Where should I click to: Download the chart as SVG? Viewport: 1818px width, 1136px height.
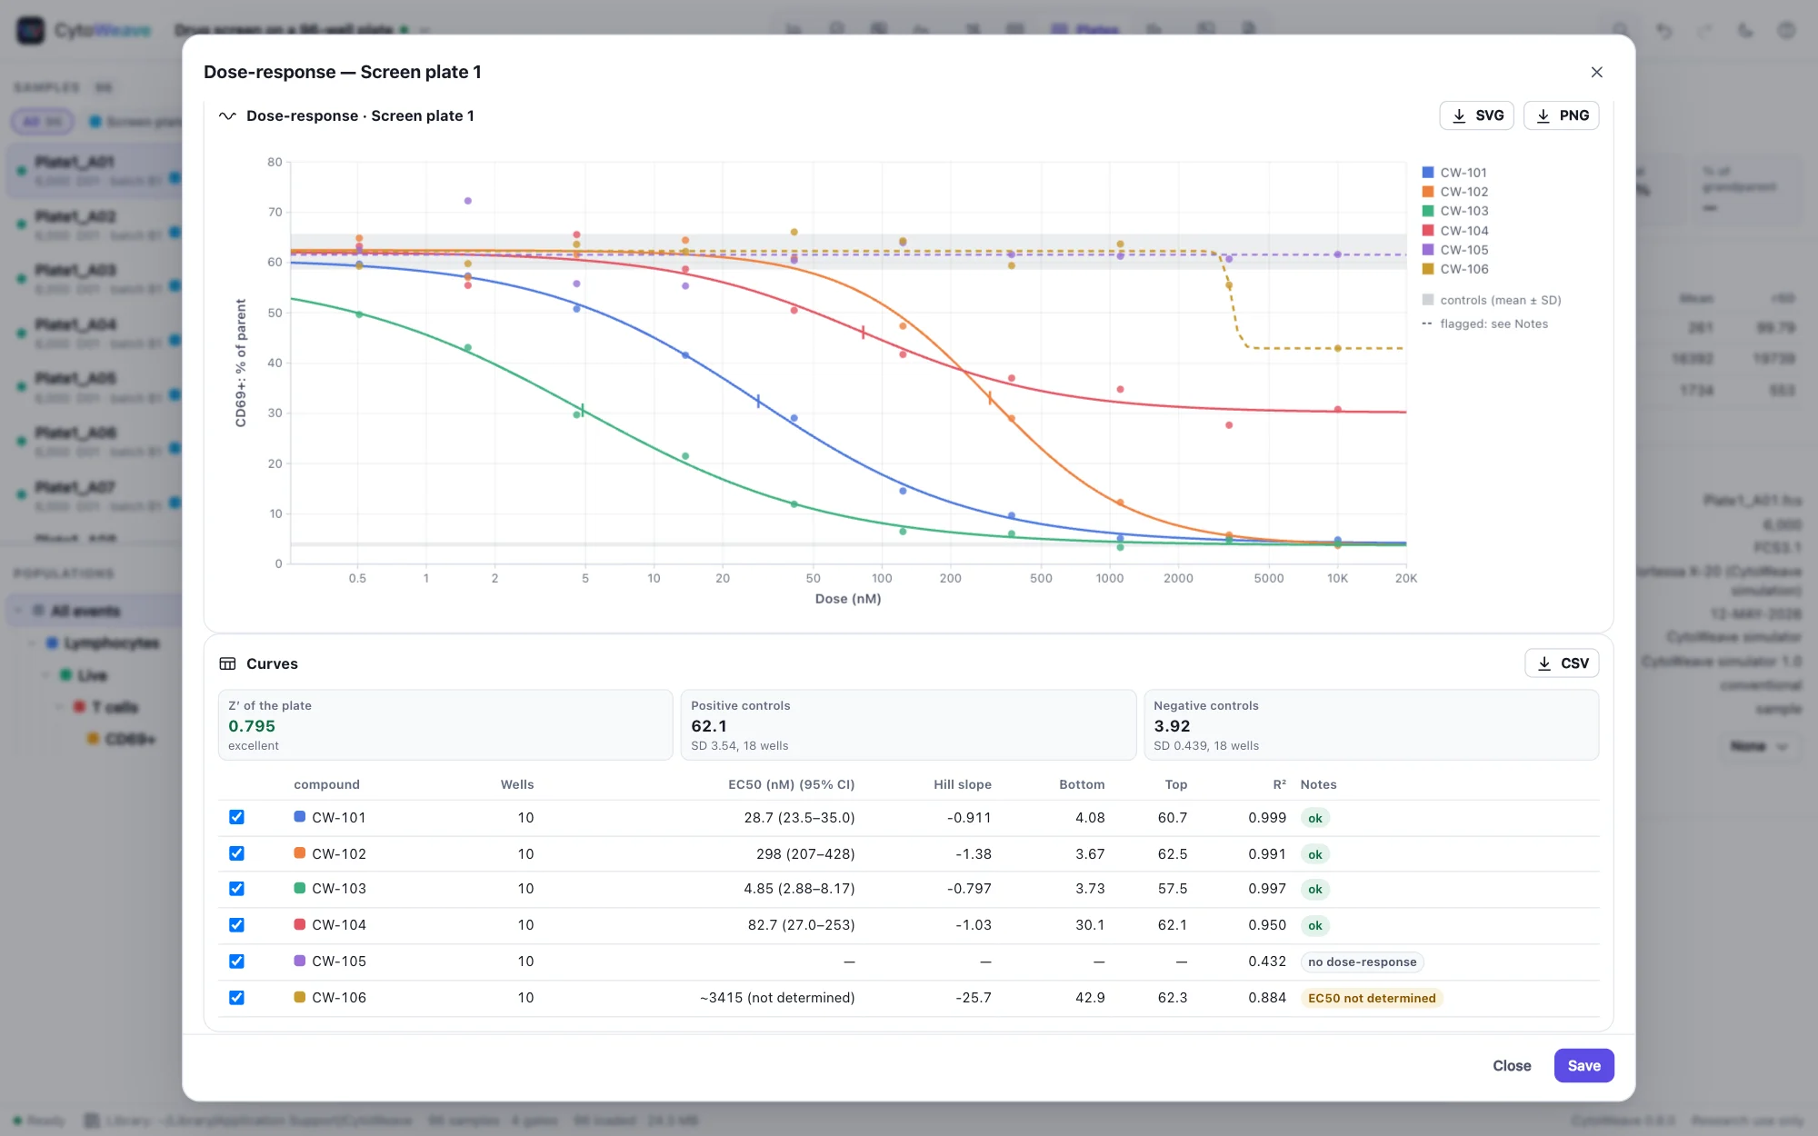(x=1476, y=115)
